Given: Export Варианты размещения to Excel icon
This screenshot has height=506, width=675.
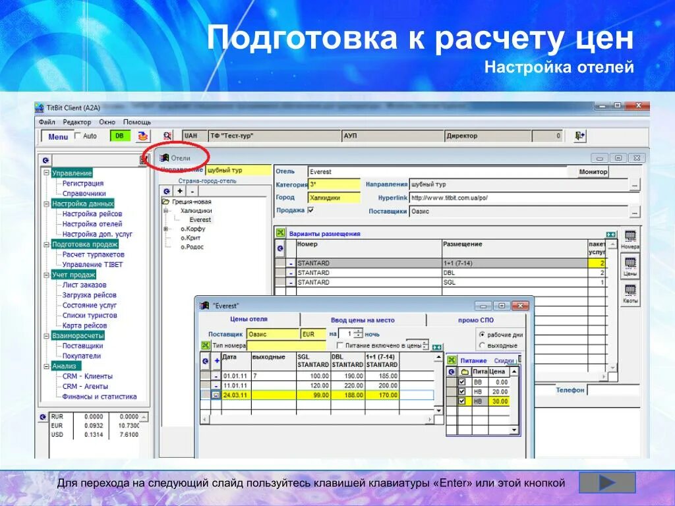Looking at the screenshot, I should point(280,233).
